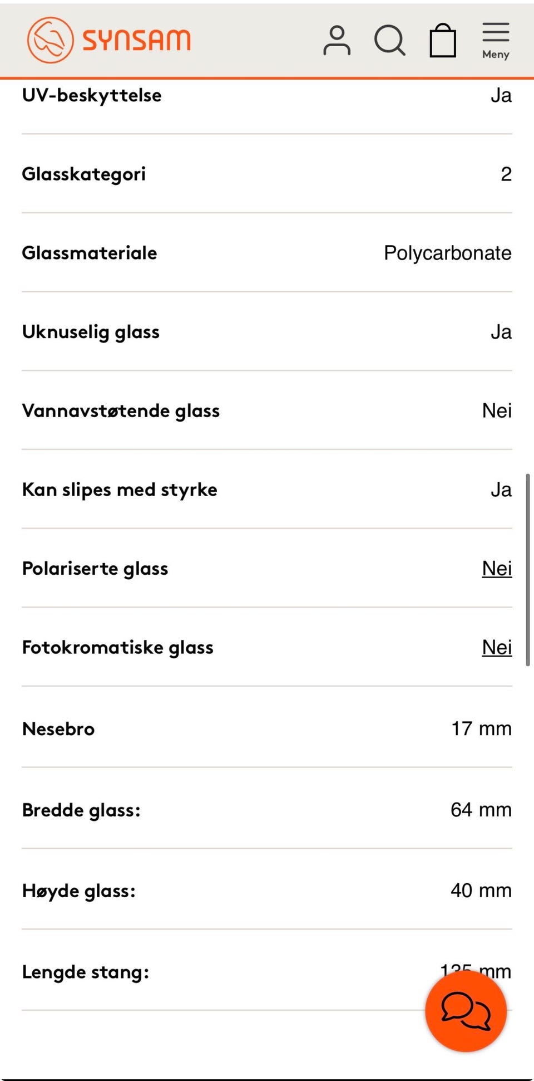Open the user account icon
The width and height of the screenshot is (534, 1081).
click(337, 40)
